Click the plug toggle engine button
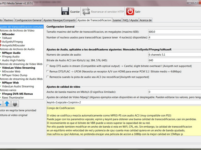The height and width of the screenshot is (150, 201). click(x=15, y=104)
